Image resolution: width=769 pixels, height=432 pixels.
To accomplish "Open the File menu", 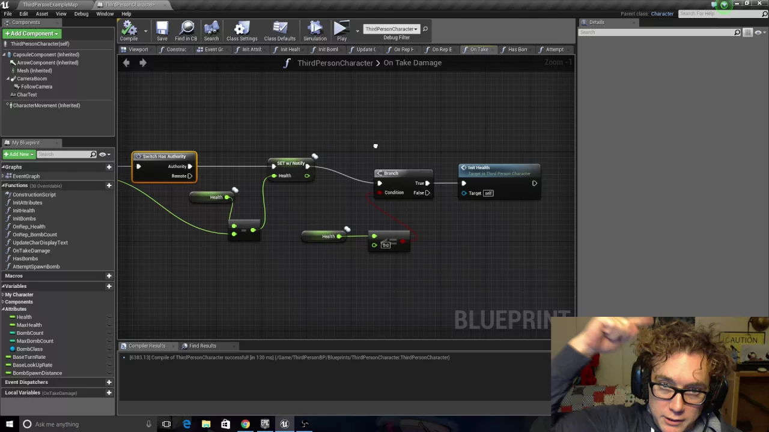I will (8, 14).
